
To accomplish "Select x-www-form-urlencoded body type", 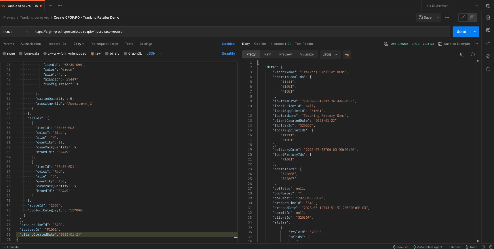I will [65, 54].
